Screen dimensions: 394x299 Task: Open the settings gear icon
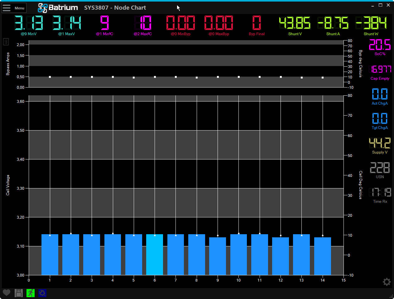click(387, 282)
